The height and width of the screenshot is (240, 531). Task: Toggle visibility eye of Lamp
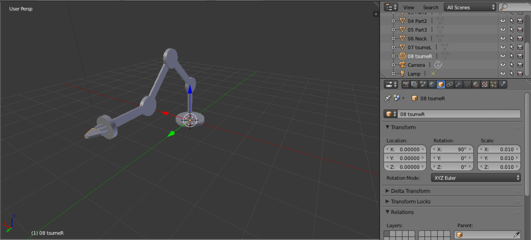(503, 73)
